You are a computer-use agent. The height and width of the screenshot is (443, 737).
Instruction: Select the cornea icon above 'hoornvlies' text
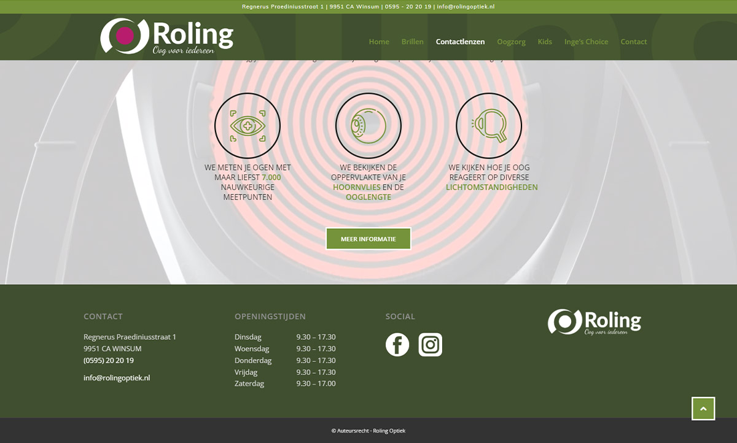tap(368, 125)
